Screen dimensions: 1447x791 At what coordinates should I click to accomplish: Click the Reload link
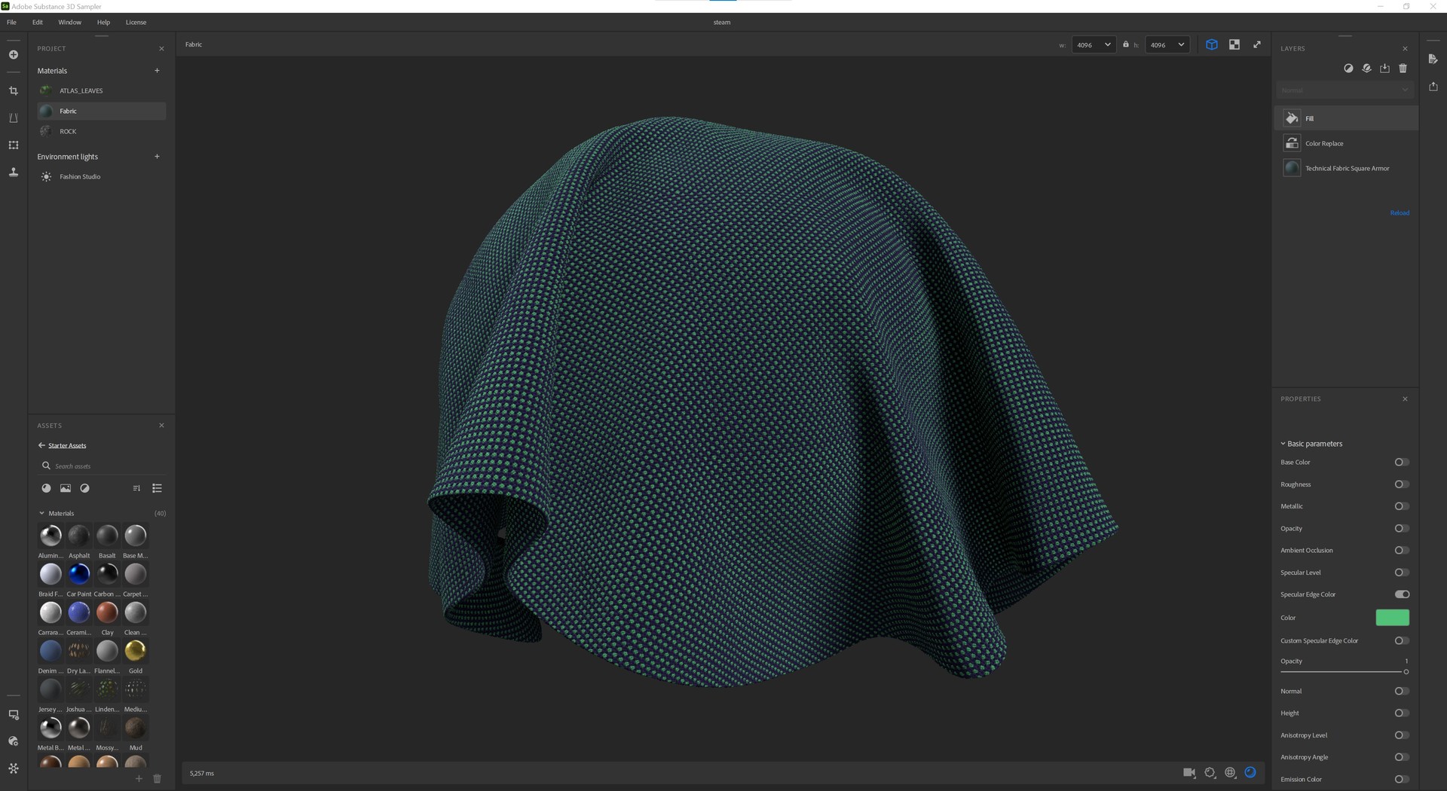point(1399,213)
